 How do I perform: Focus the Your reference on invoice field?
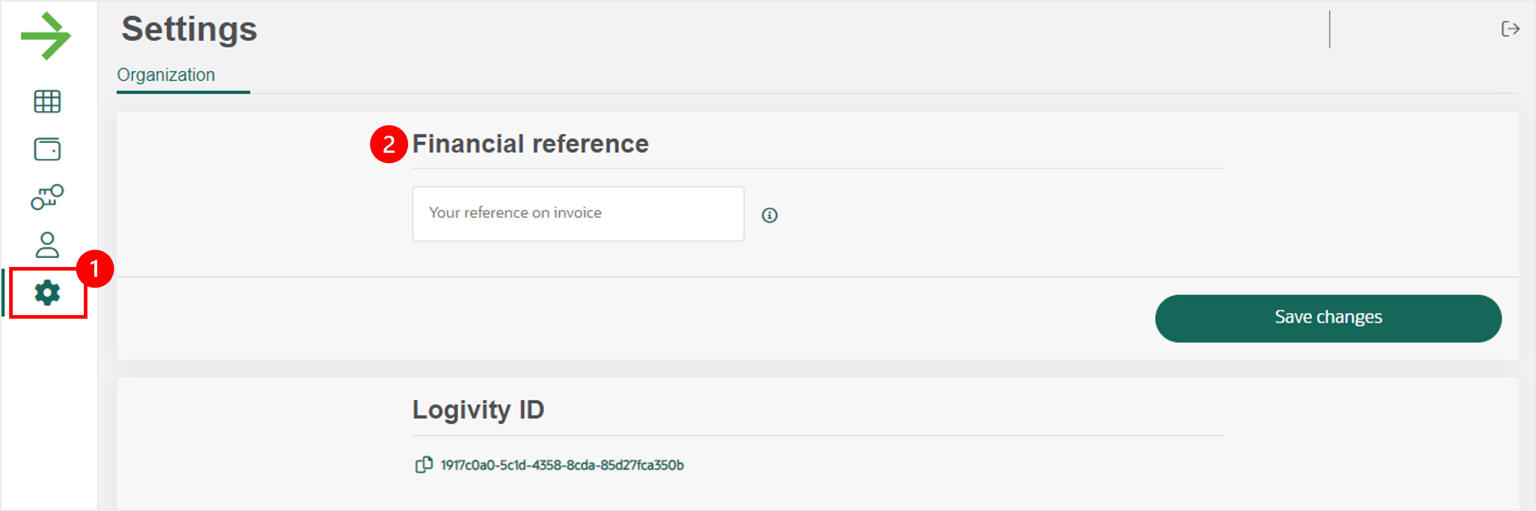578,213
